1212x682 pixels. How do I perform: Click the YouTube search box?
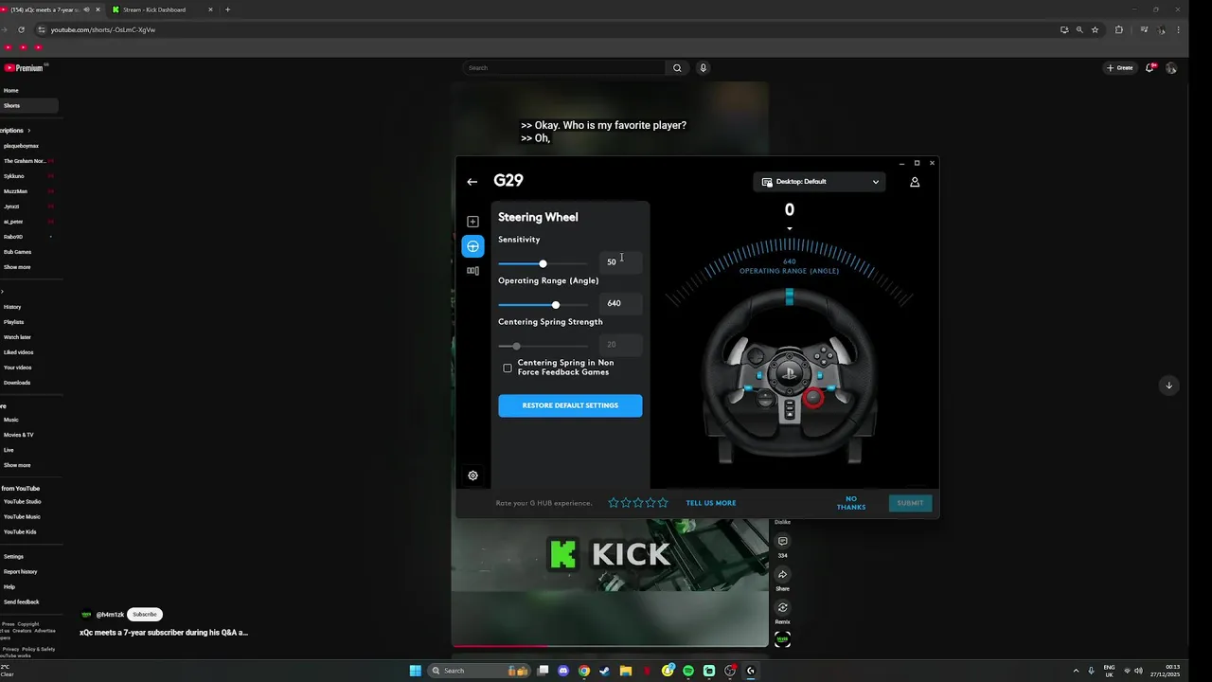tap(564, 68)
